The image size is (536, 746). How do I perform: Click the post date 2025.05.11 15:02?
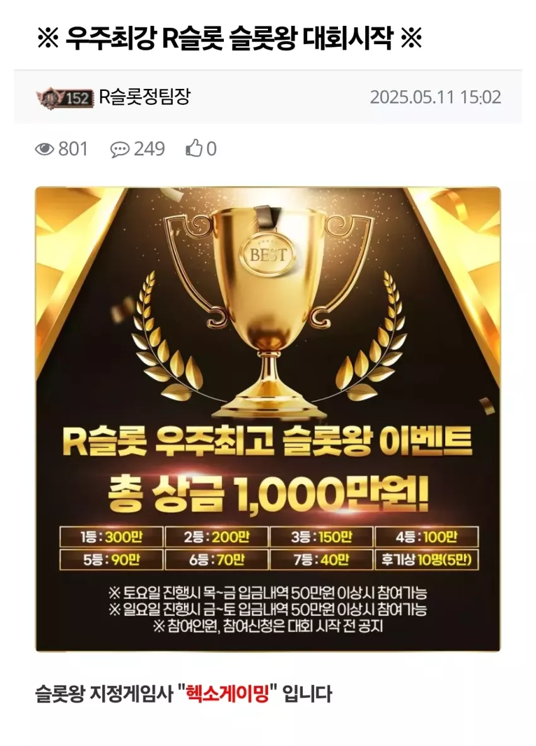(x=435, y=98)
